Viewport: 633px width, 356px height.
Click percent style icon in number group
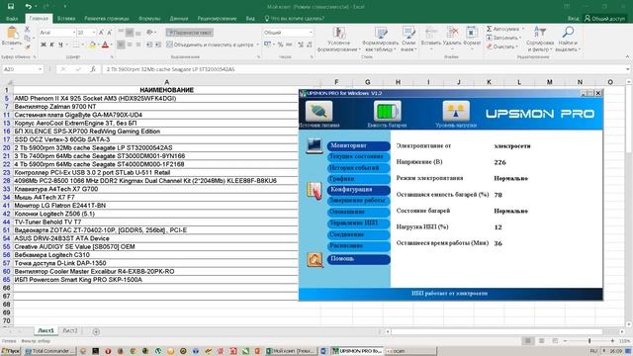pyautogui.click(x=280, y=44)
